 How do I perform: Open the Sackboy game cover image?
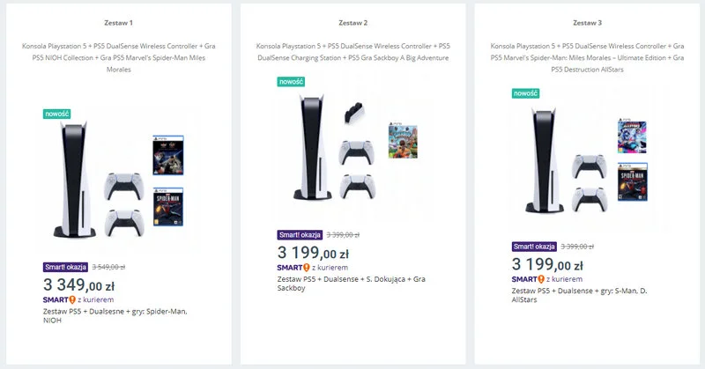point(402,143)
